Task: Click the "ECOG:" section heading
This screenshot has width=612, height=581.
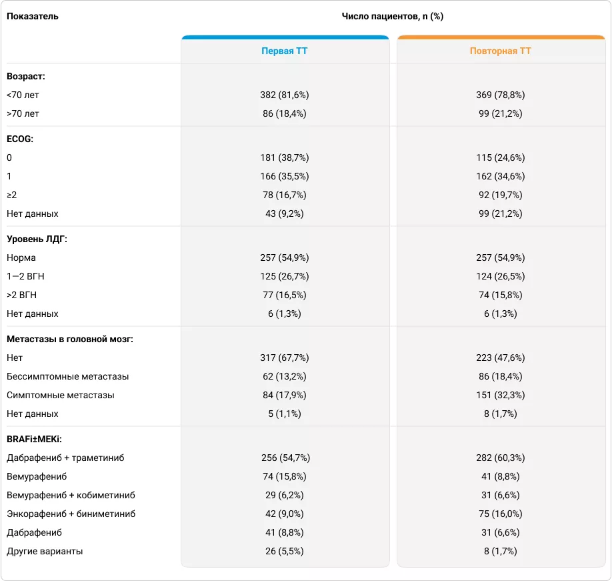Action: [x=20, y=139]
